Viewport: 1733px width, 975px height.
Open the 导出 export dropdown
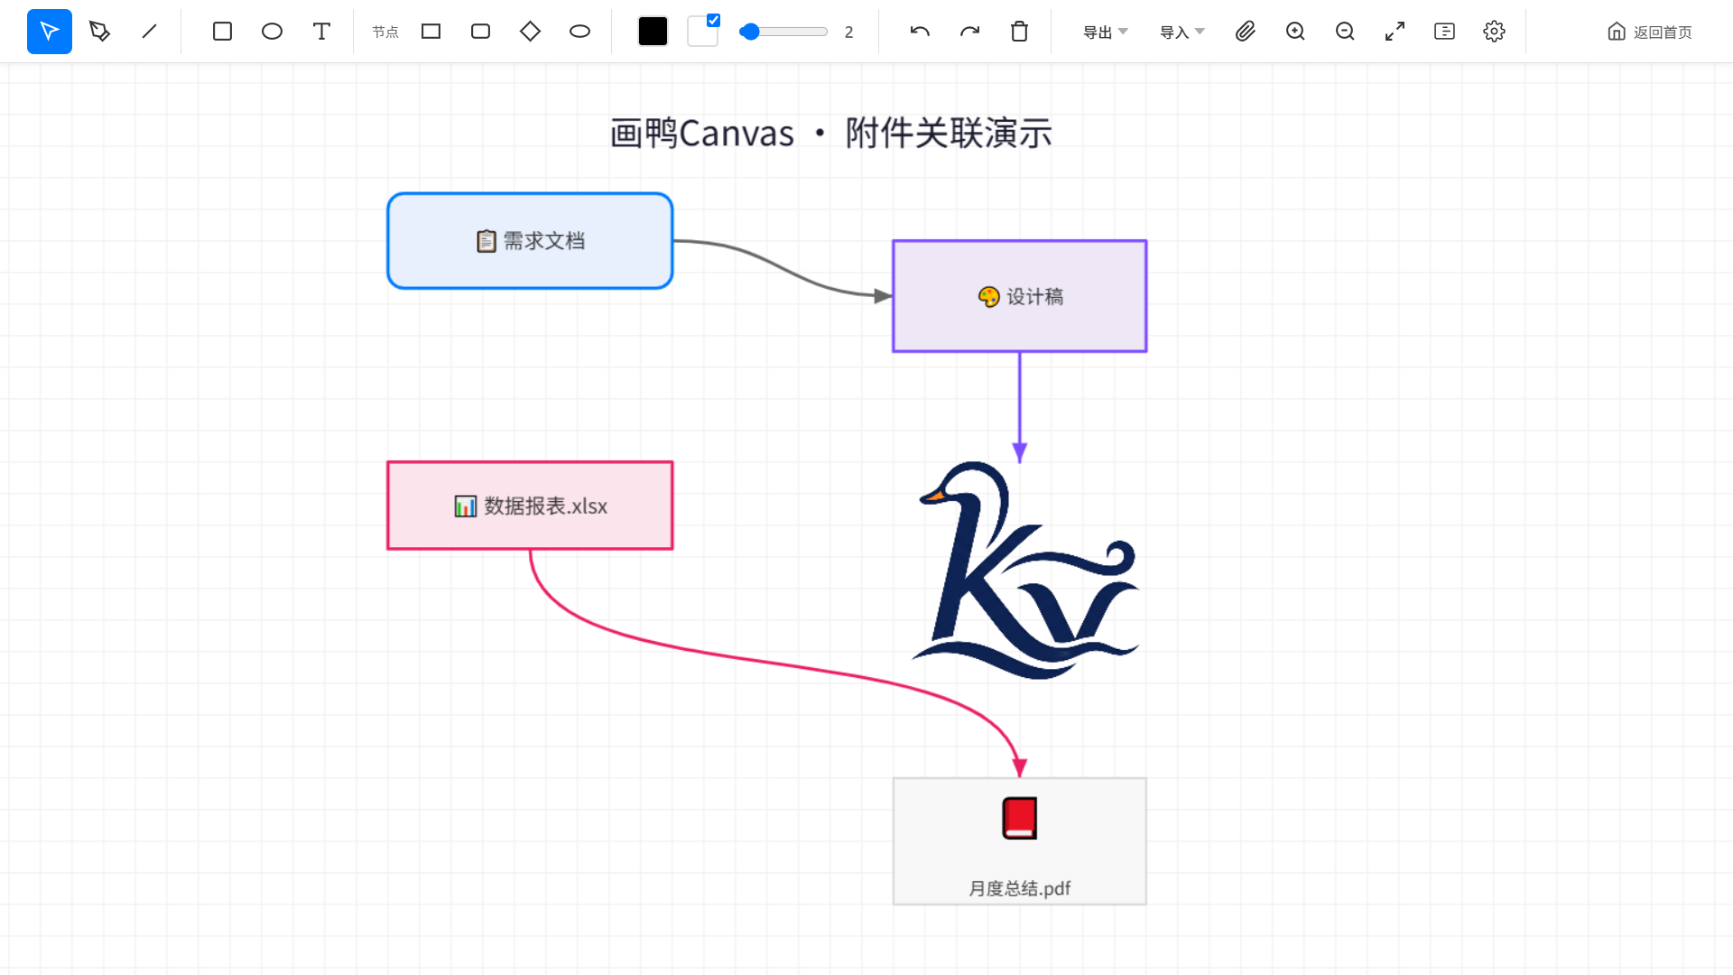(1106, 32)
